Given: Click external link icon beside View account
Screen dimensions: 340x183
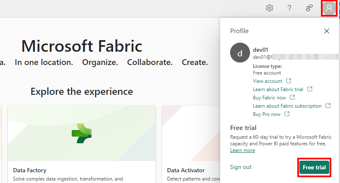Looking at the screenshot, I should (289, 81).
